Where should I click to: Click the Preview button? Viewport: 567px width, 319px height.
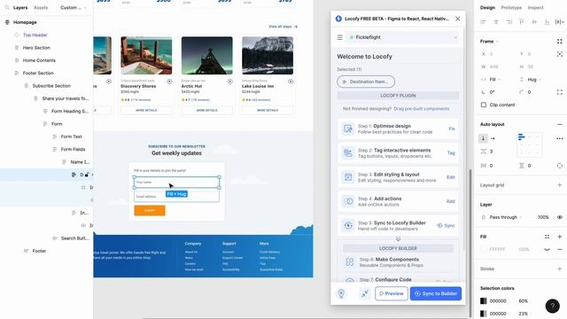tap(392, 293)
